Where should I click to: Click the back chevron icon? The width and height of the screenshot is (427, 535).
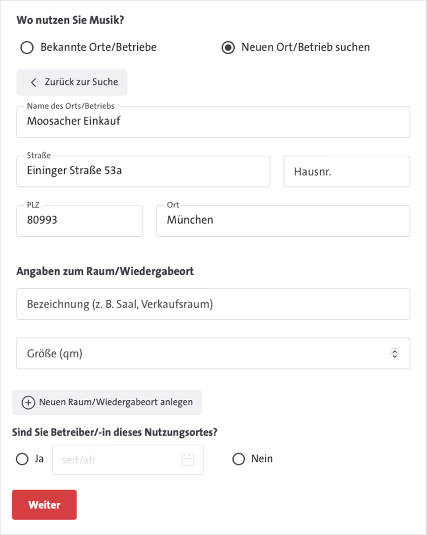pos(34,82)
